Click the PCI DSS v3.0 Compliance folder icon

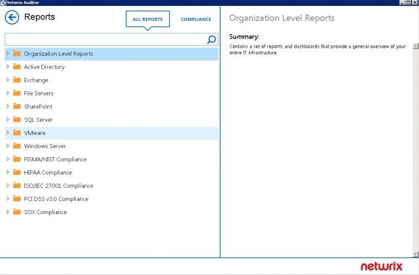(x=17, y=198)
